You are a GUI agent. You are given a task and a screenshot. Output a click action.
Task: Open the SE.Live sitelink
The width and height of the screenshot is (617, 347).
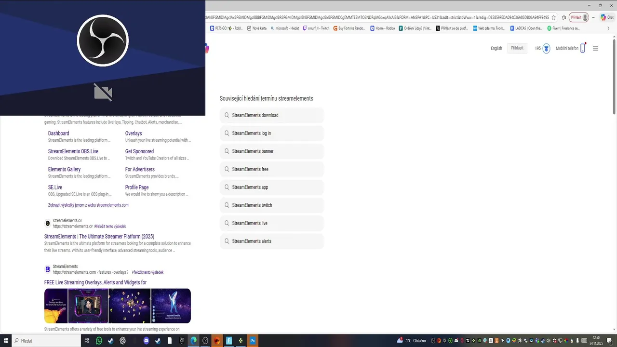point(55,187)
